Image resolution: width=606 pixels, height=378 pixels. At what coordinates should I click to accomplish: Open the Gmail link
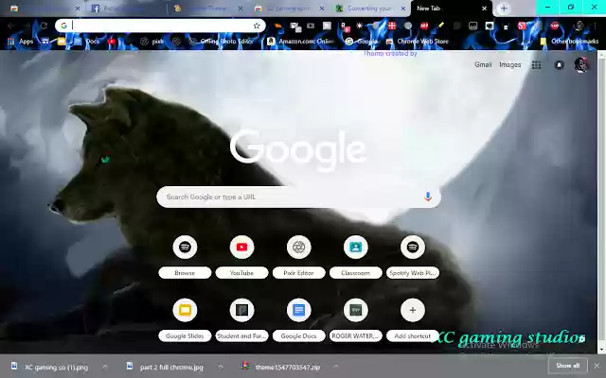pyautogui.click(x=483, y=65)
